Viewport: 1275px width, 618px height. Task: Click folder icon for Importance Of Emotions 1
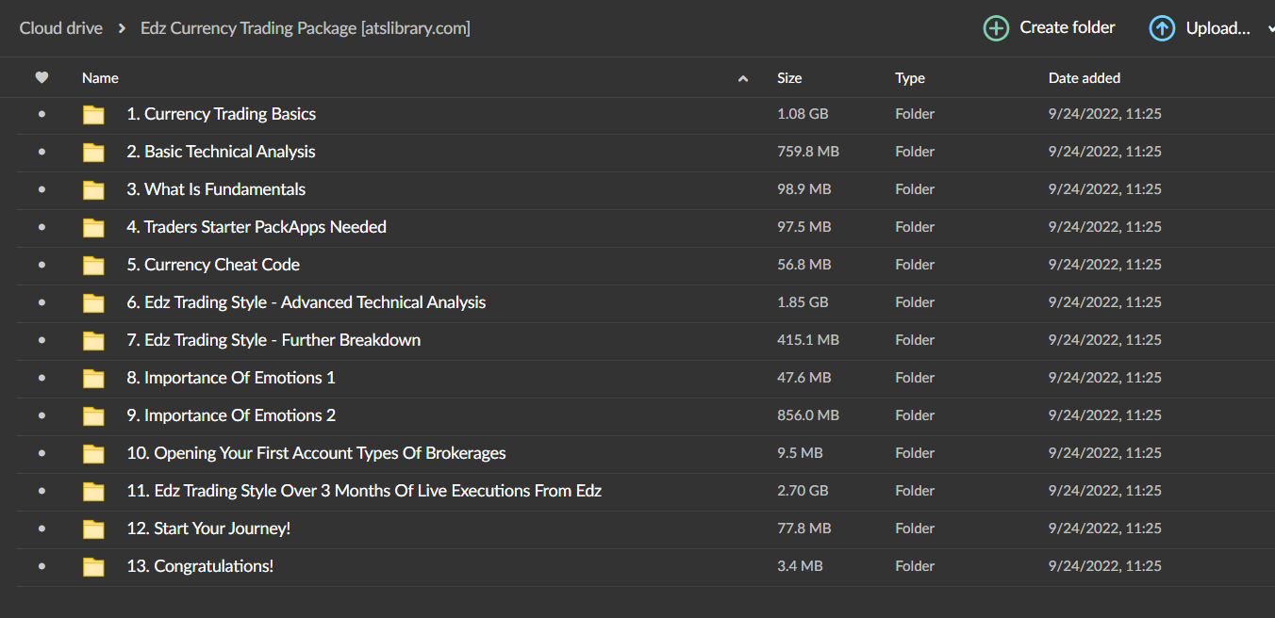93,379
